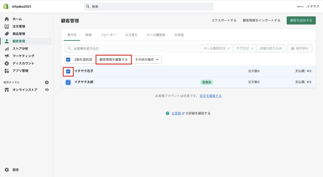Click the ストア分析 bar chart icon
The height and width of the screenshot is (177, 323).
7,48
